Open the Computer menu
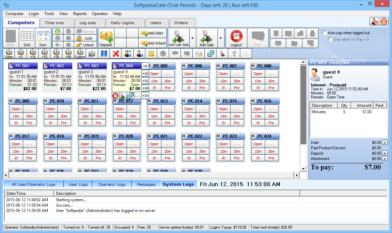 14,14
